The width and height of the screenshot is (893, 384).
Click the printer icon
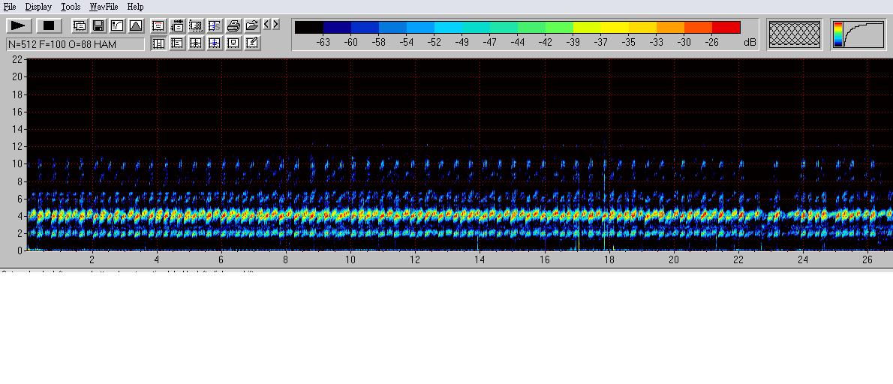click(x=233, y=25)
